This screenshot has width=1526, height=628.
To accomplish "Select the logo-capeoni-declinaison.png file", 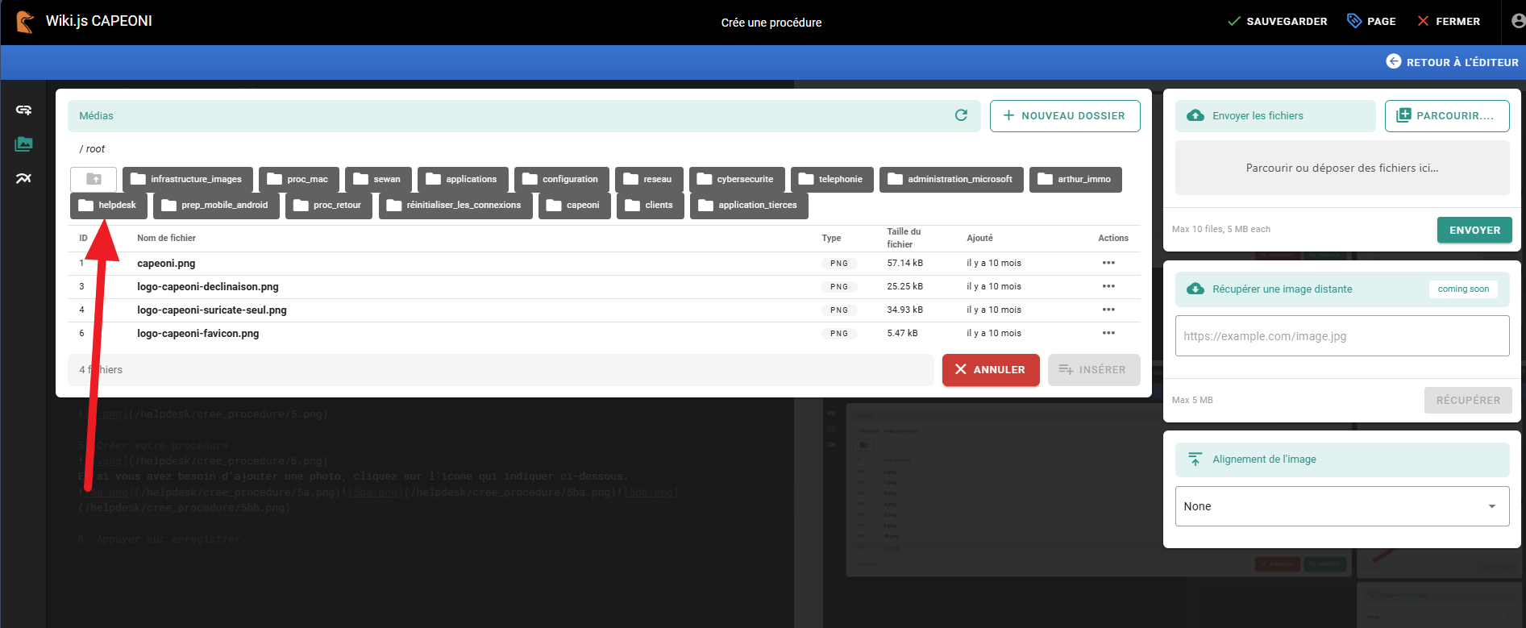I will (604, 287).
